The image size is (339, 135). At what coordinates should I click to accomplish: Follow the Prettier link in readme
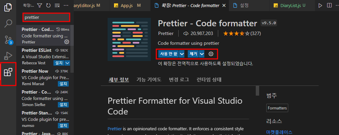point(115,129)
